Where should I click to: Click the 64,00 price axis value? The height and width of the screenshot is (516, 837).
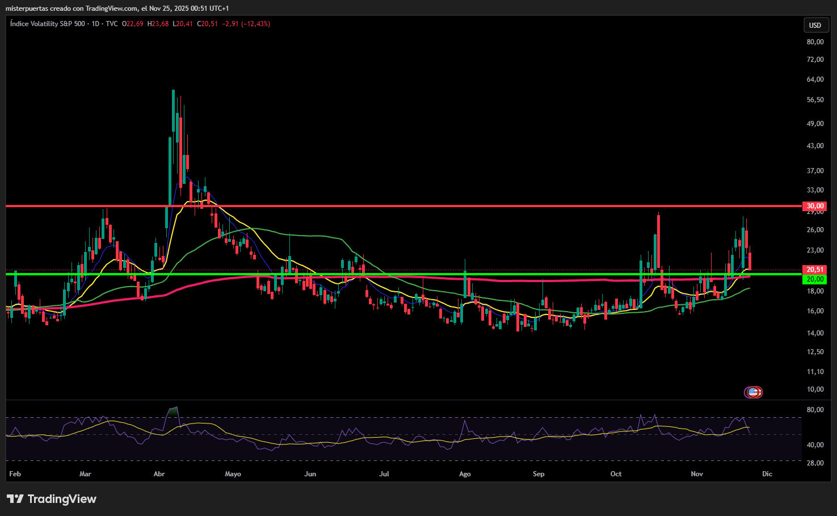coord(815,79)
